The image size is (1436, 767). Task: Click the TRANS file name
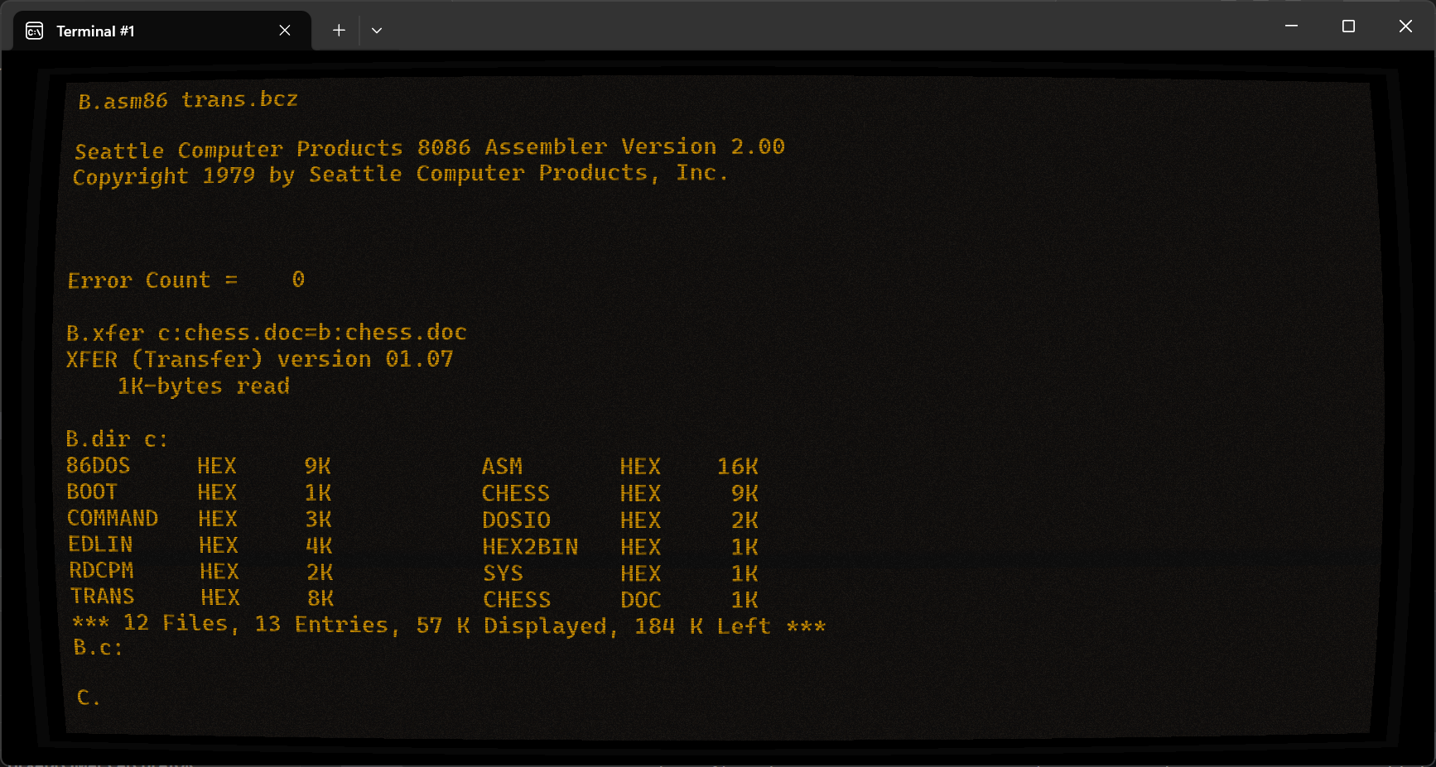pos(102,597)
